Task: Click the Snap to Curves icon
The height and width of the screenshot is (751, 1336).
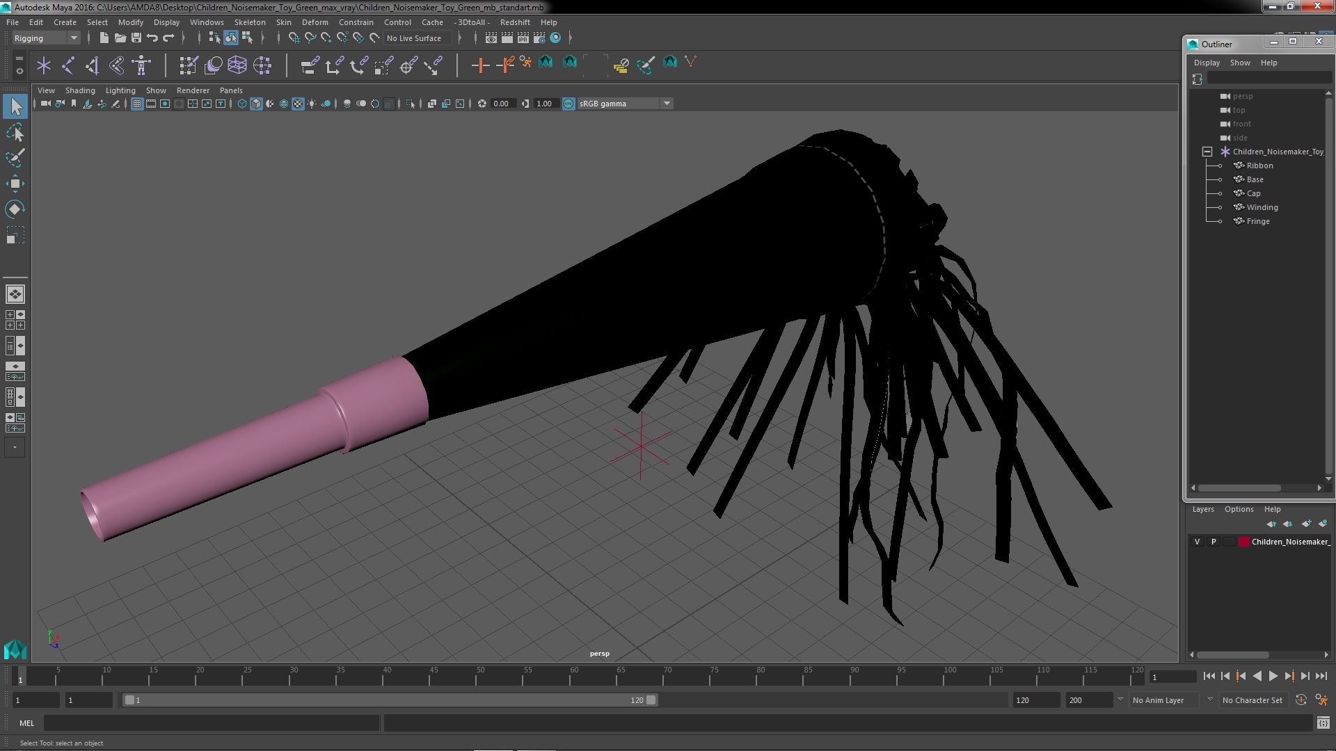Action: pyautogui.click(x=310, y=38)
